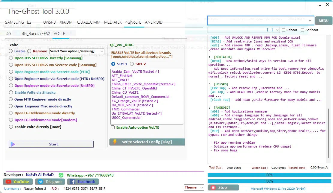This screenshot has height=193, width=333.
Task: Click Write Selected Config [Diag] button
Action: coord(147,142)
